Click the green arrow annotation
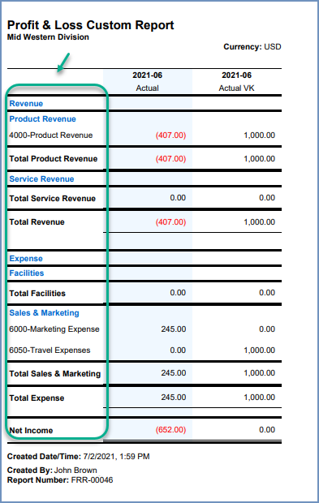 tap(63, 62)
